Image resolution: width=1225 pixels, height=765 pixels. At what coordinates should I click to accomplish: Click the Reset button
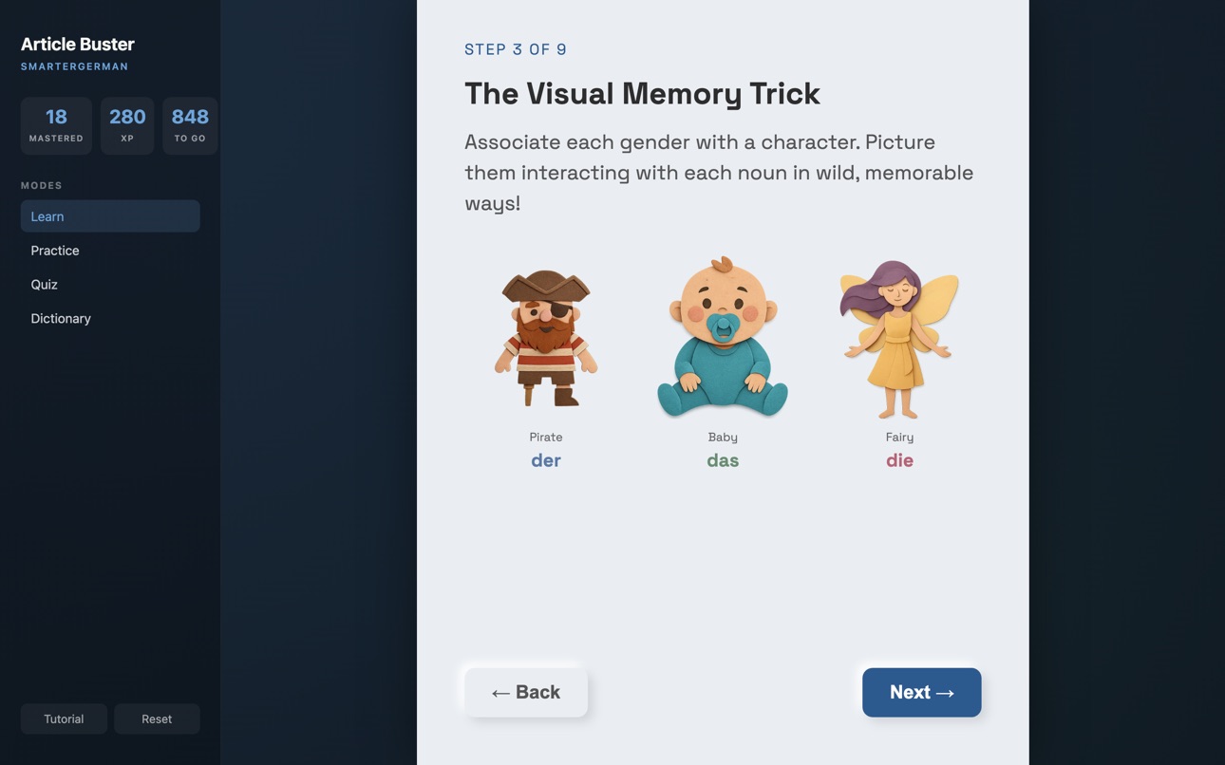[157, 719]
